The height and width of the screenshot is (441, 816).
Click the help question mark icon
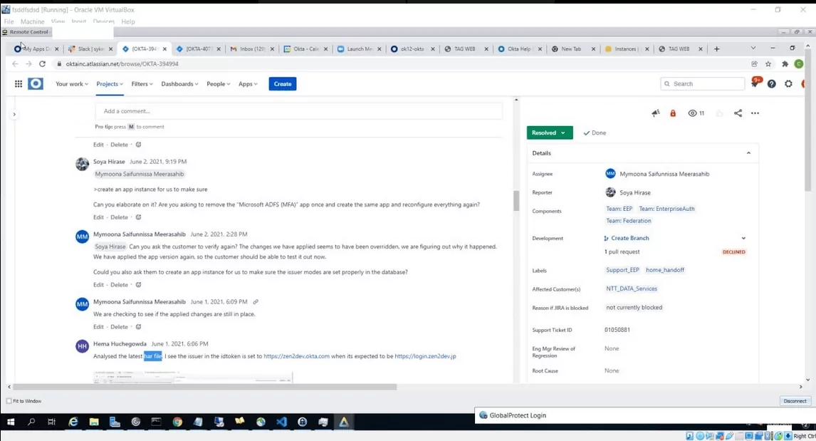pyautogui.click(x=770, y=83)
